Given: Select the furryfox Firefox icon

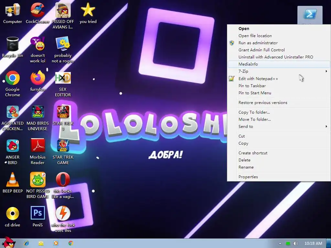Looking at the screenshot, I should 37,81.
